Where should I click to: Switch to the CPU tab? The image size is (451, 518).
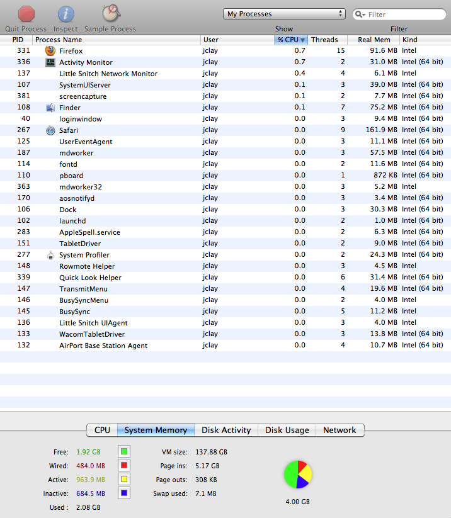102,430
